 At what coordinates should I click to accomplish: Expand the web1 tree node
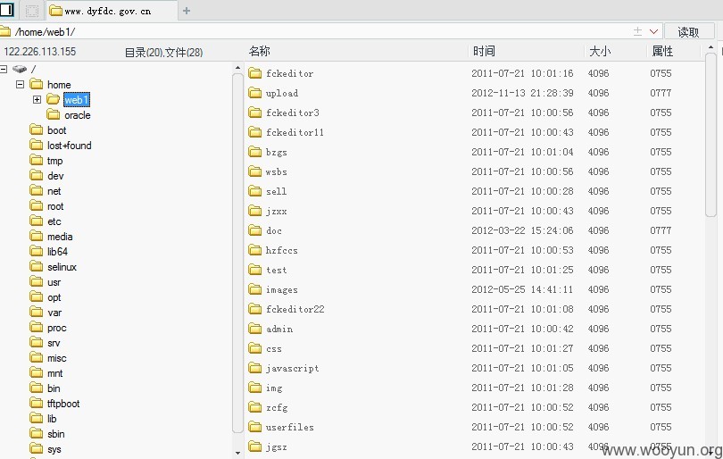(x=37, y=100)
